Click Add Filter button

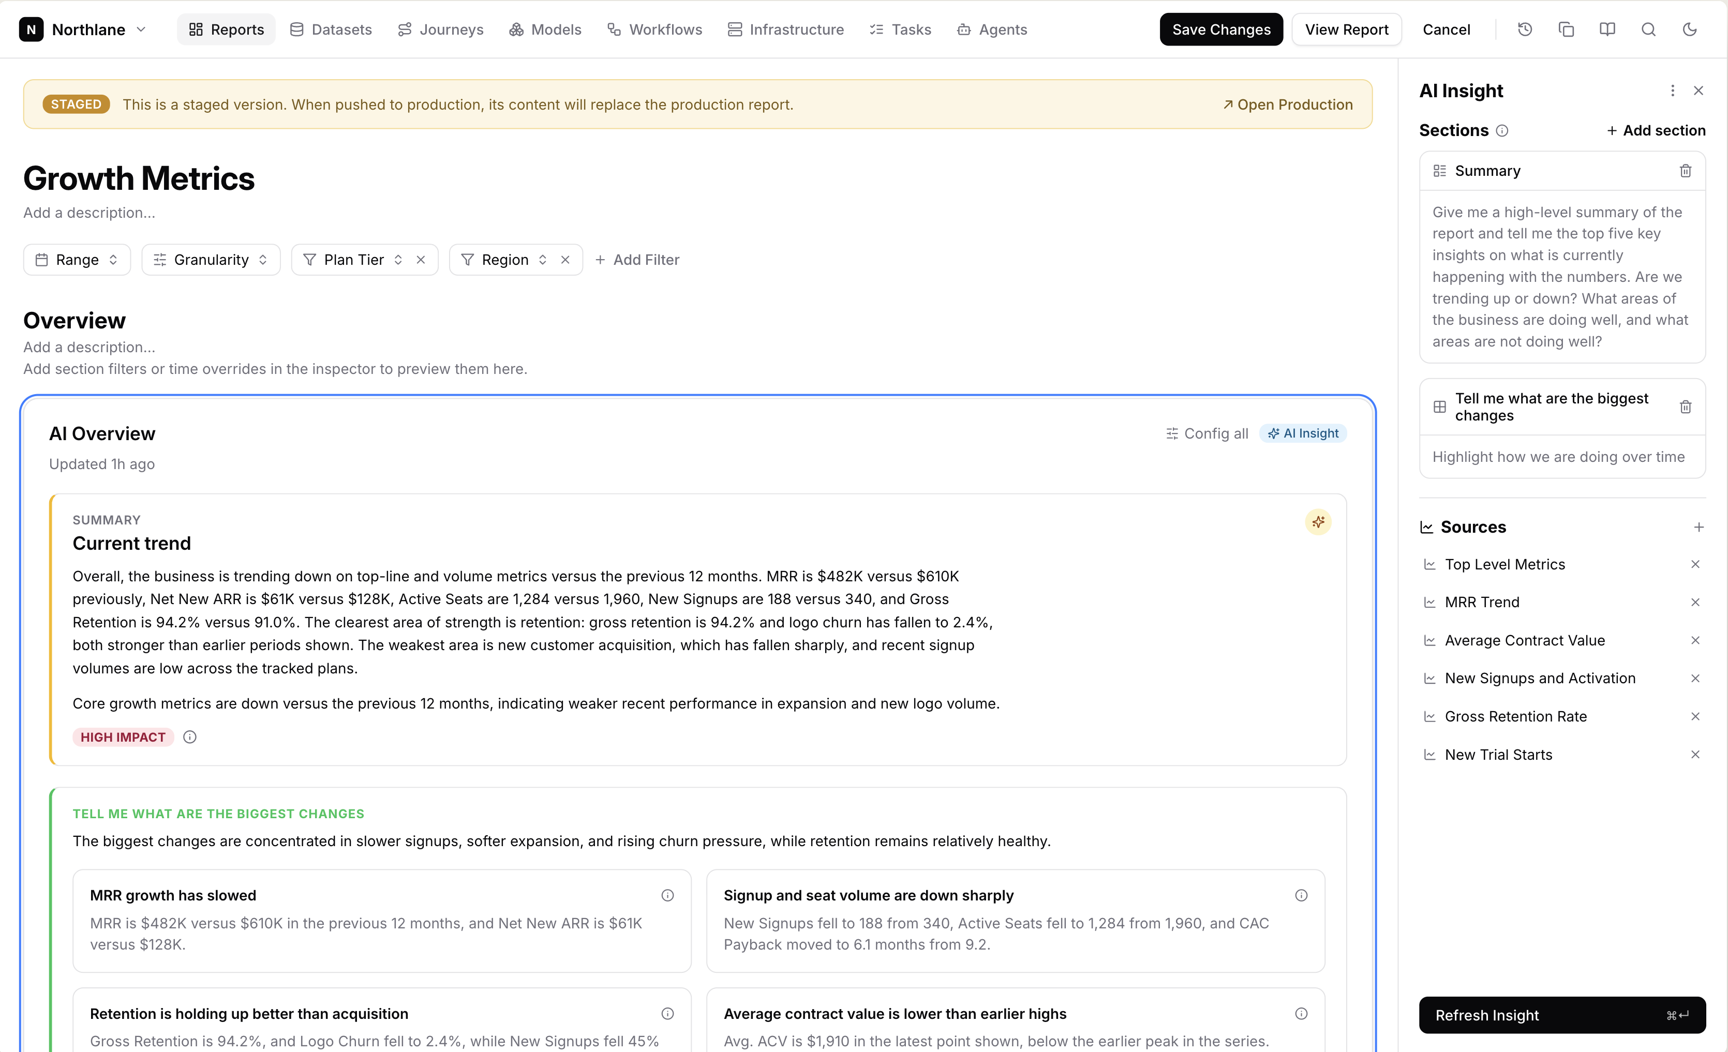click(x=637, y=260)
